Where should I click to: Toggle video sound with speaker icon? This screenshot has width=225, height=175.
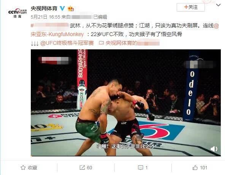214,149
